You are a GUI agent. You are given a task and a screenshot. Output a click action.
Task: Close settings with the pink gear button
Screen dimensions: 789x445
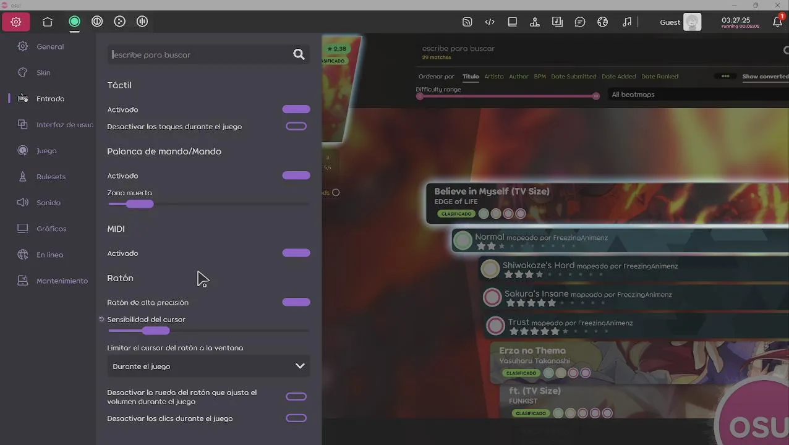pos(16,22)
